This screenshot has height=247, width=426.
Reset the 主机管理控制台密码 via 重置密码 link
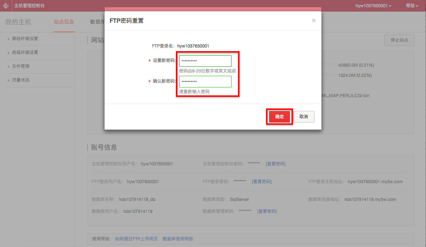coord(276,164)
